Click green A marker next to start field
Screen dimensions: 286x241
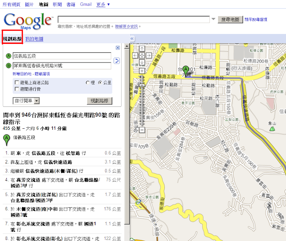click(9, 56)
